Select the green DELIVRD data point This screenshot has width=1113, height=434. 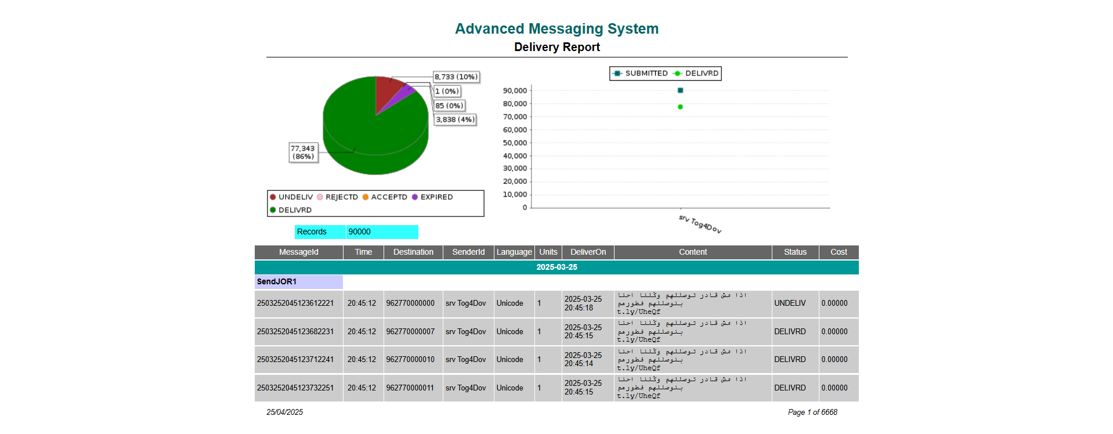(x=680, y=107)
